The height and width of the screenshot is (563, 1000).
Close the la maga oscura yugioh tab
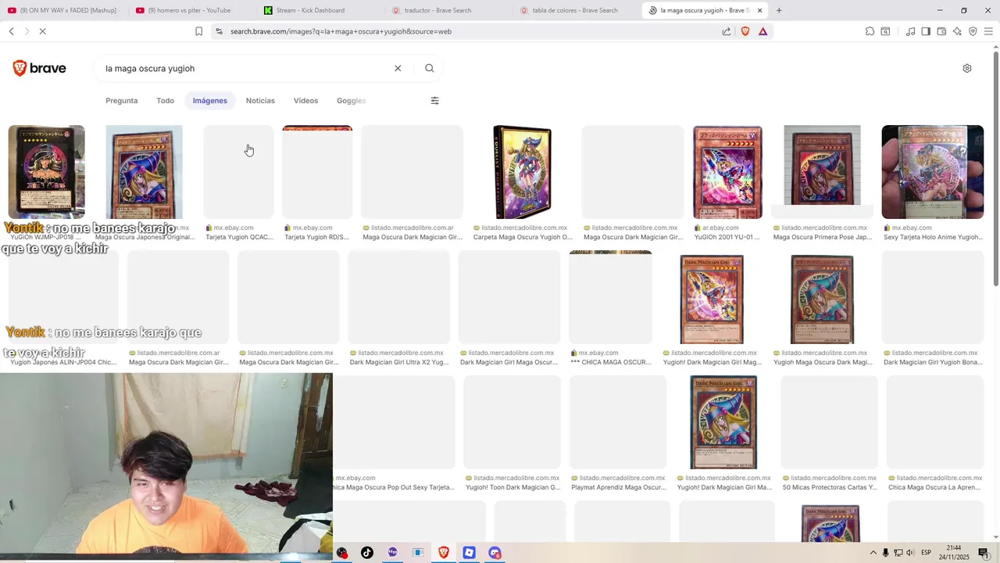pos(759,10)
